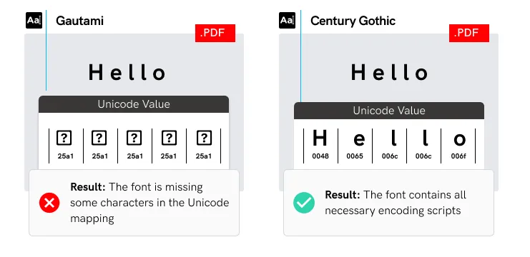Click the Unicode Value header under Gautami
530x257 pixels.
pyautogui.click(x=134, y=104)
